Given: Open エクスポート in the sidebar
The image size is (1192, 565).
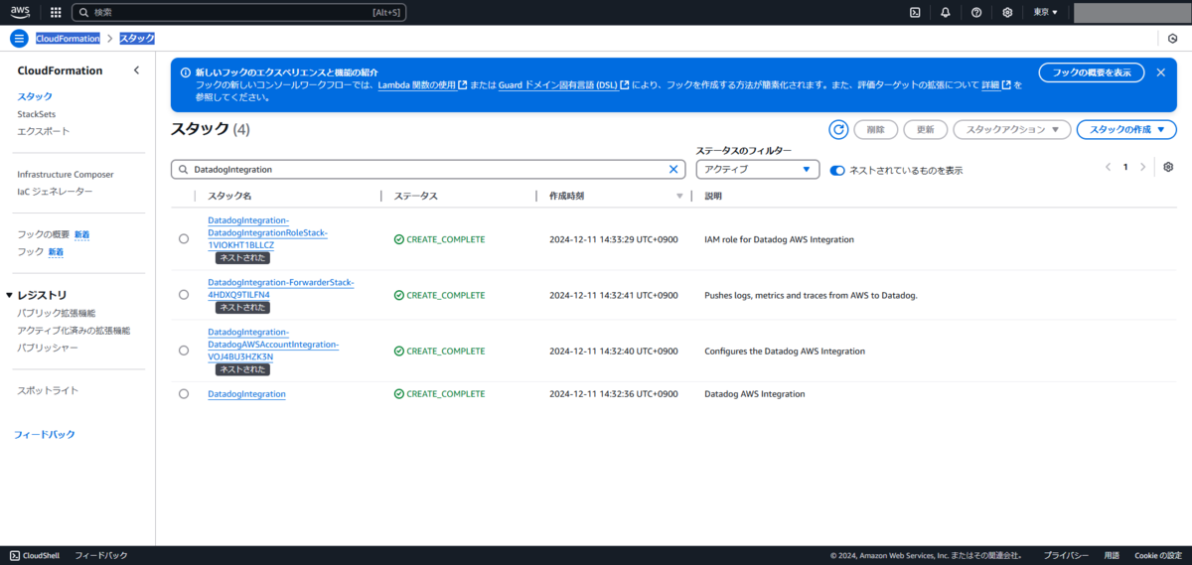Looking at the screenshot, I should click(x=44, y=131).
